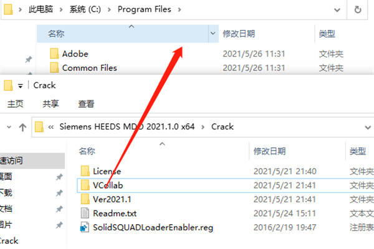Select SolidSQUADLoaderEnabler.reg registry file icon
Screen dimensions: 374x249
pyautogui.click(x=85, y=227)
